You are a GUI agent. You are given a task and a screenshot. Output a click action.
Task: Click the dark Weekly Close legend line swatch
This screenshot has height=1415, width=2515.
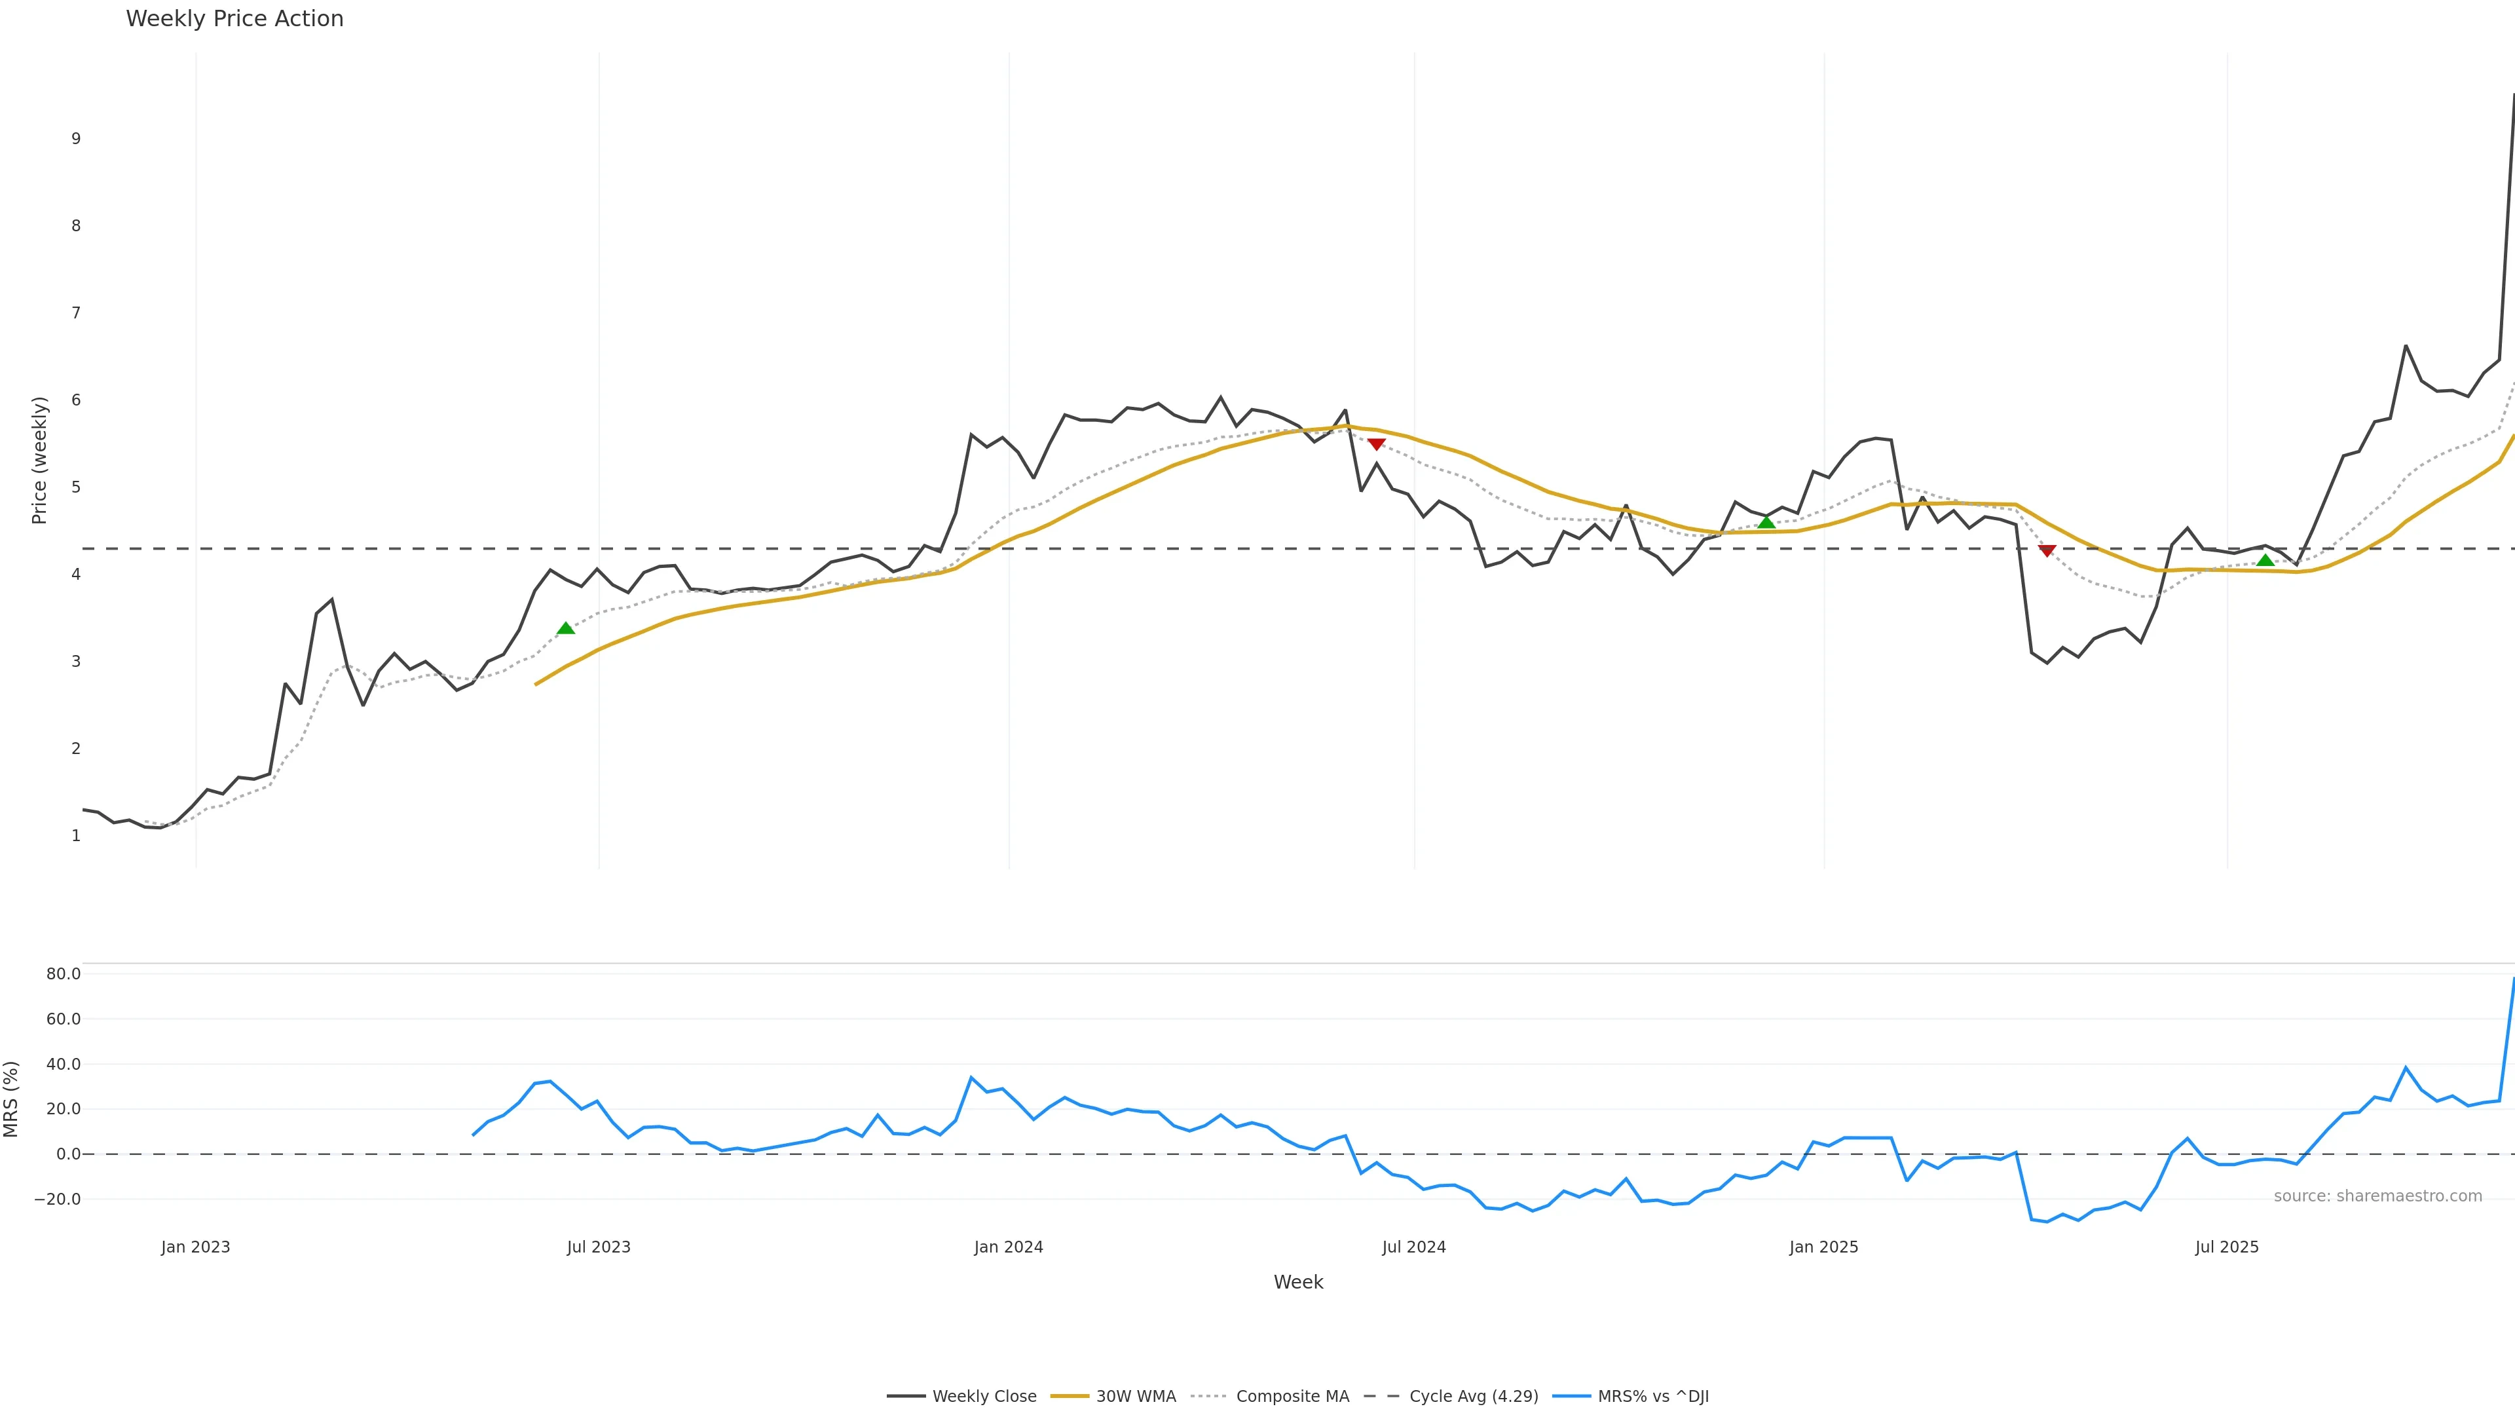click(906, 1397)
